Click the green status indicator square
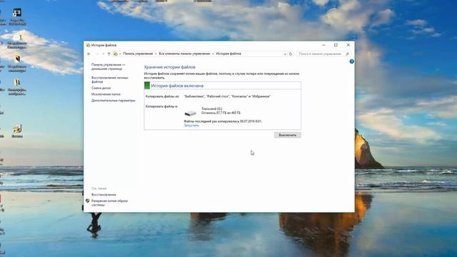The width and height of the screenshot is (457, 257). pyautogui.click(x=147, y=86)
